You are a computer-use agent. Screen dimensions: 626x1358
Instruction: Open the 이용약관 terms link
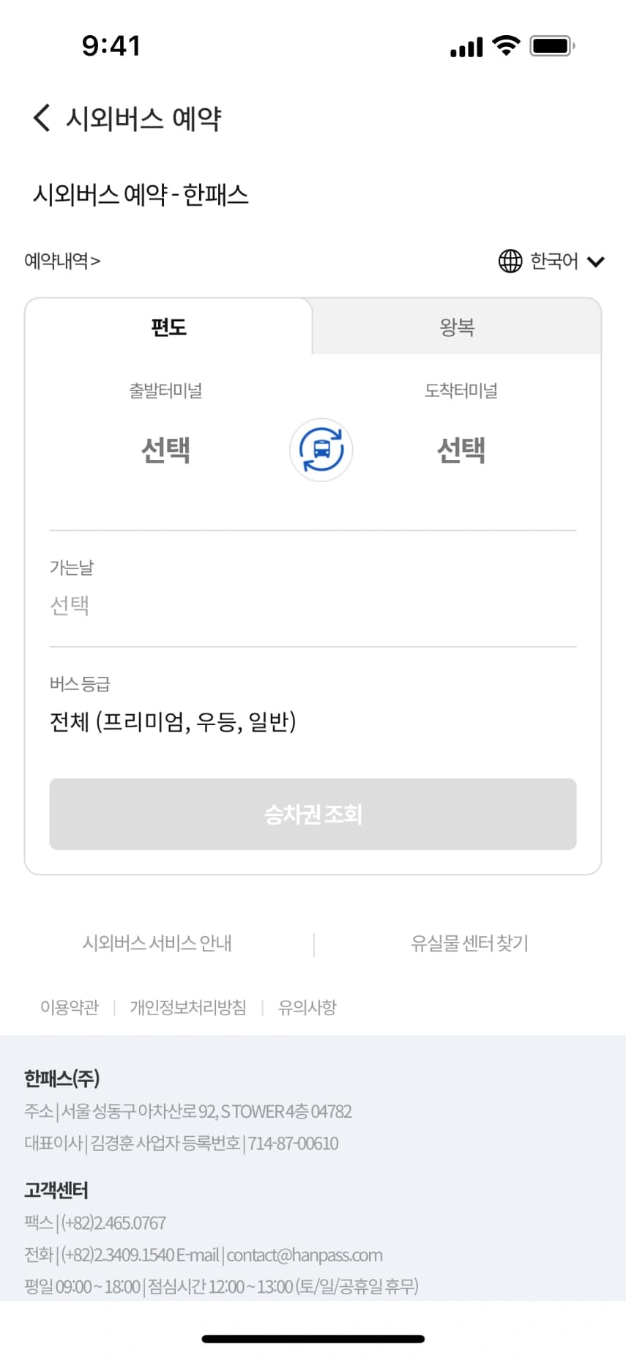(x=70, y=1007)
